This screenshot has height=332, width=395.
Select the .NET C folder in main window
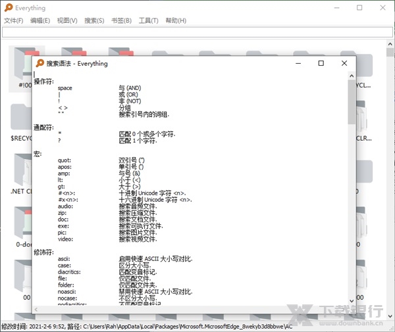(21, 175)
